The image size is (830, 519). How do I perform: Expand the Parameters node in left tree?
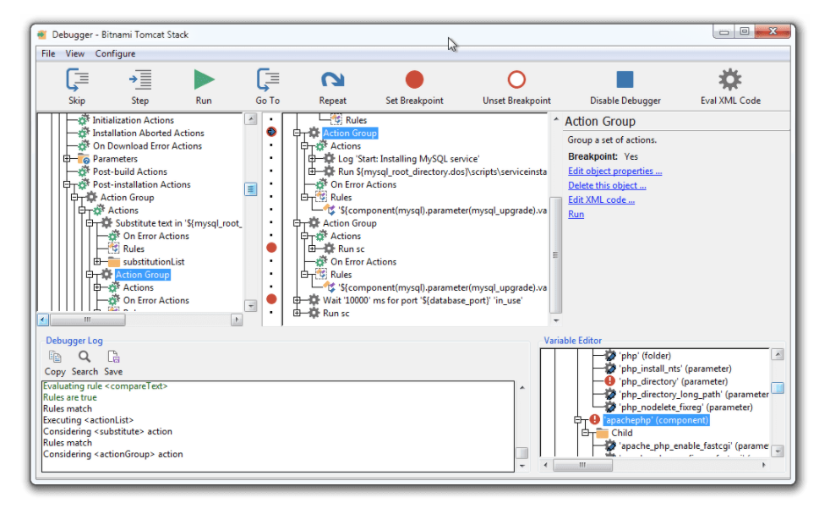tap(67, 158)
